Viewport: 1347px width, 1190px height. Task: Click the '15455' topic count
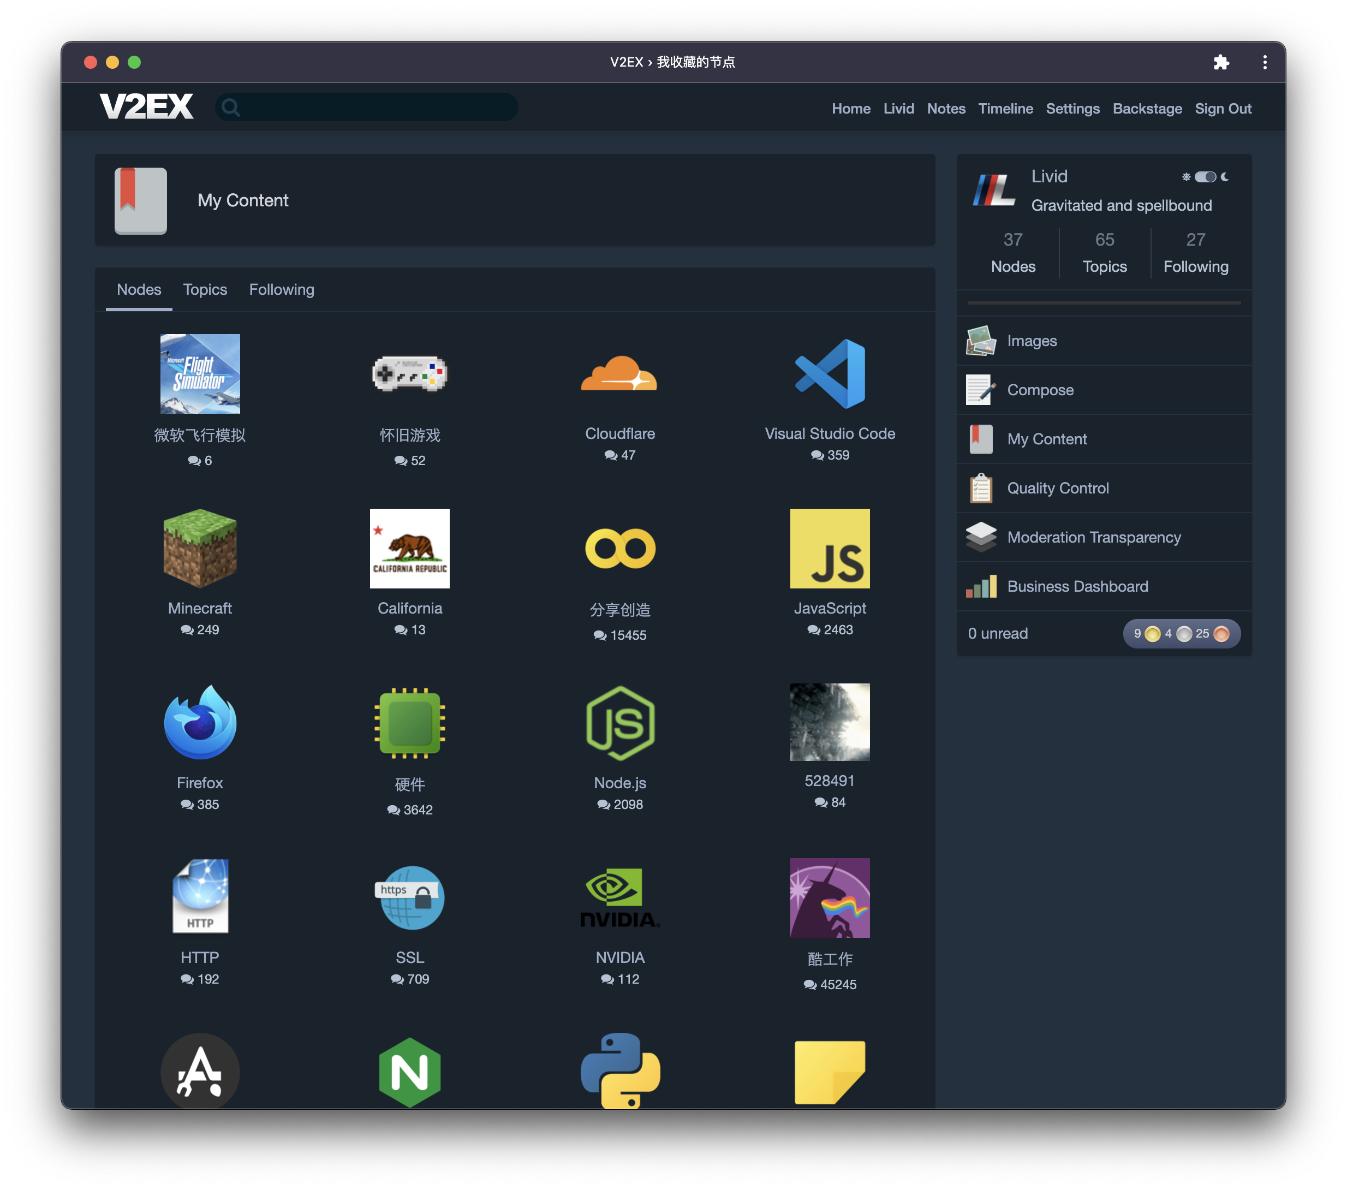[x=627, y=635]
